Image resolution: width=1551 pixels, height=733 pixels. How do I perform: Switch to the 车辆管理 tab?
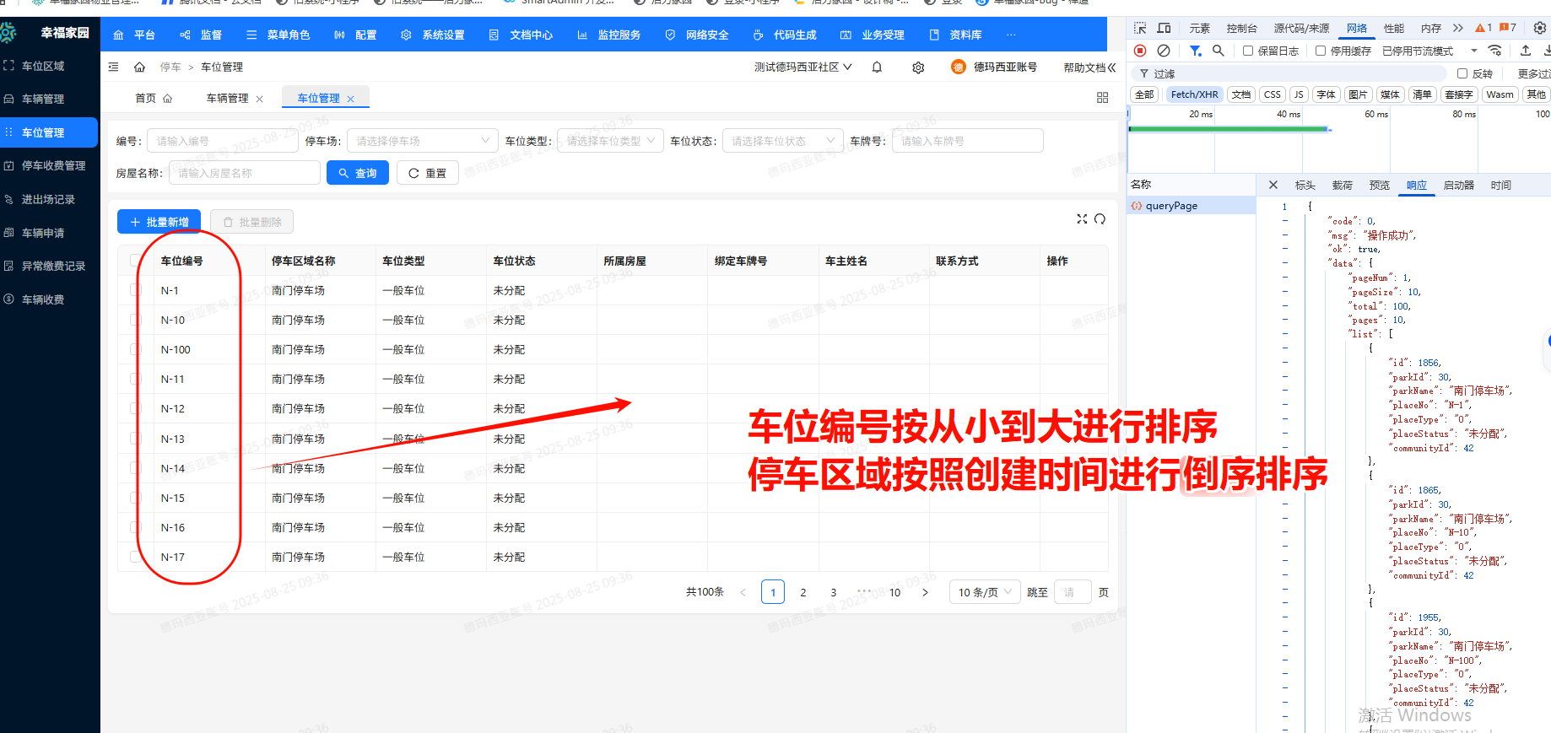[x=227, y=99]
